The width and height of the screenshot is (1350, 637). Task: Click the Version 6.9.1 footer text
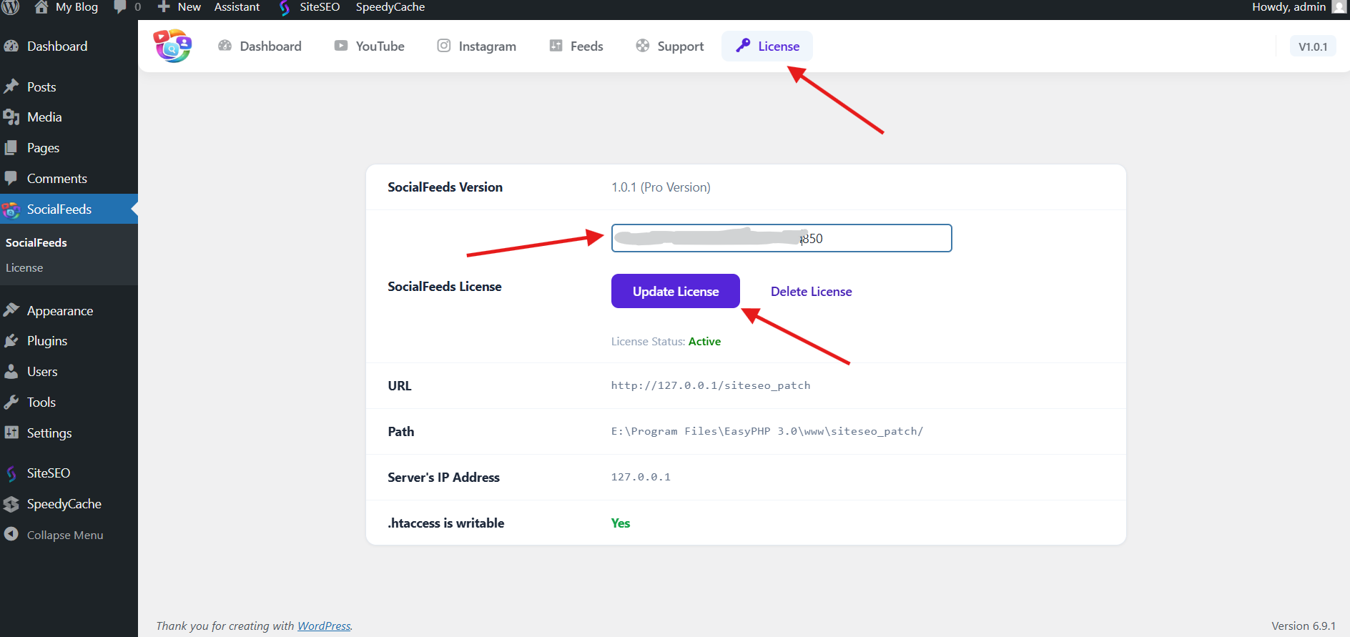[x=1304, y=626]
